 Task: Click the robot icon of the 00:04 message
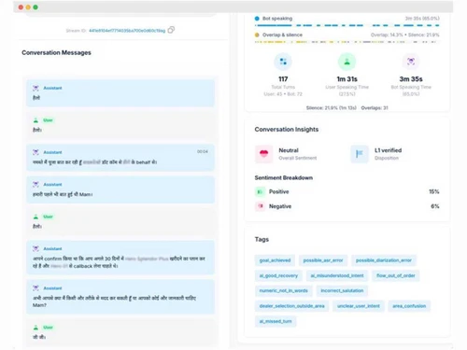pyautogui.click(x=35, y=152)
